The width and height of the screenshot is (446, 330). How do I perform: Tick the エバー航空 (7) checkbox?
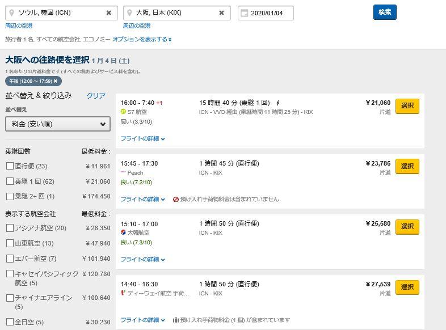coord(10,259)
